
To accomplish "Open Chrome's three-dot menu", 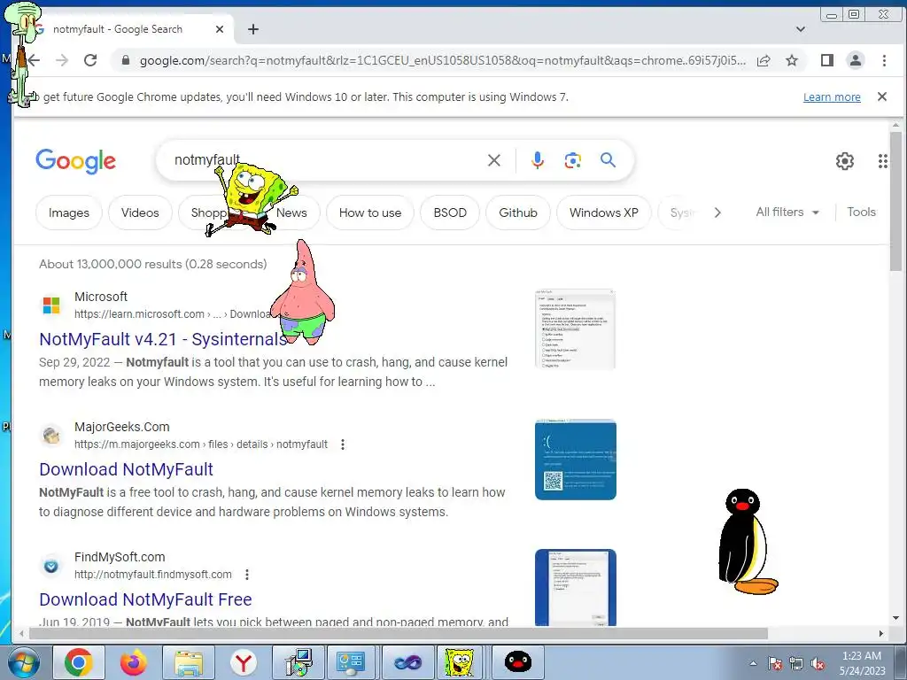I will 884,60.
